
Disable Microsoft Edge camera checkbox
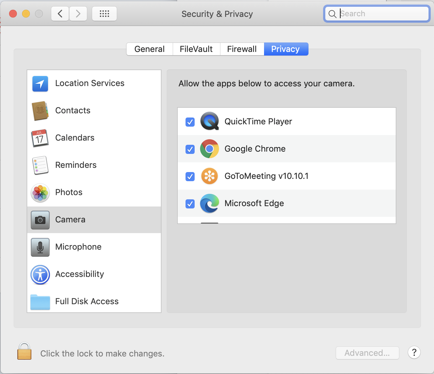click(190, 204)
